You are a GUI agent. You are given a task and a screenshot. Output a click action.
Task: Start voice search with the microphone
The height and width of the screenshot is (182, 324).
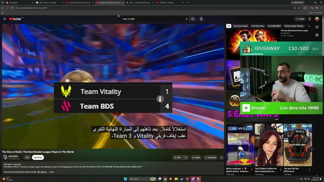pos(201,19)
